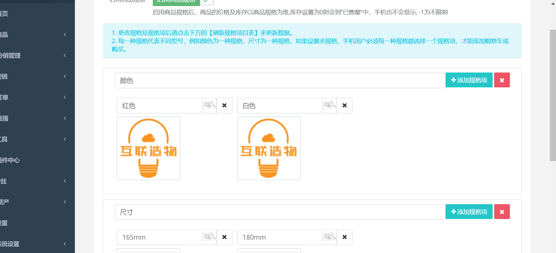The width and height of the screenshot is (556, 253).
Task: Click scrollbar up arrow at top
Action: 553,4
